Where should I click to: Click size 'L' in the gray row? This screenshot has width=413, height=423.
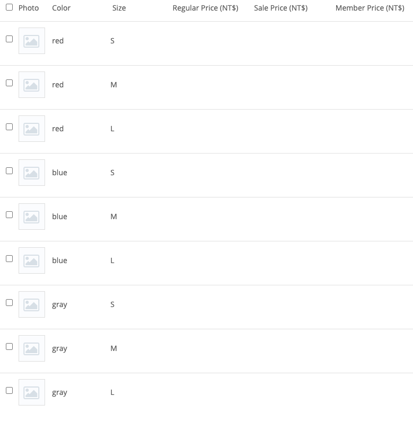[112, 392]
